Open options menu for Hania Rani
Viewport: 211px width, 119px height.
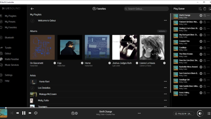165,81
